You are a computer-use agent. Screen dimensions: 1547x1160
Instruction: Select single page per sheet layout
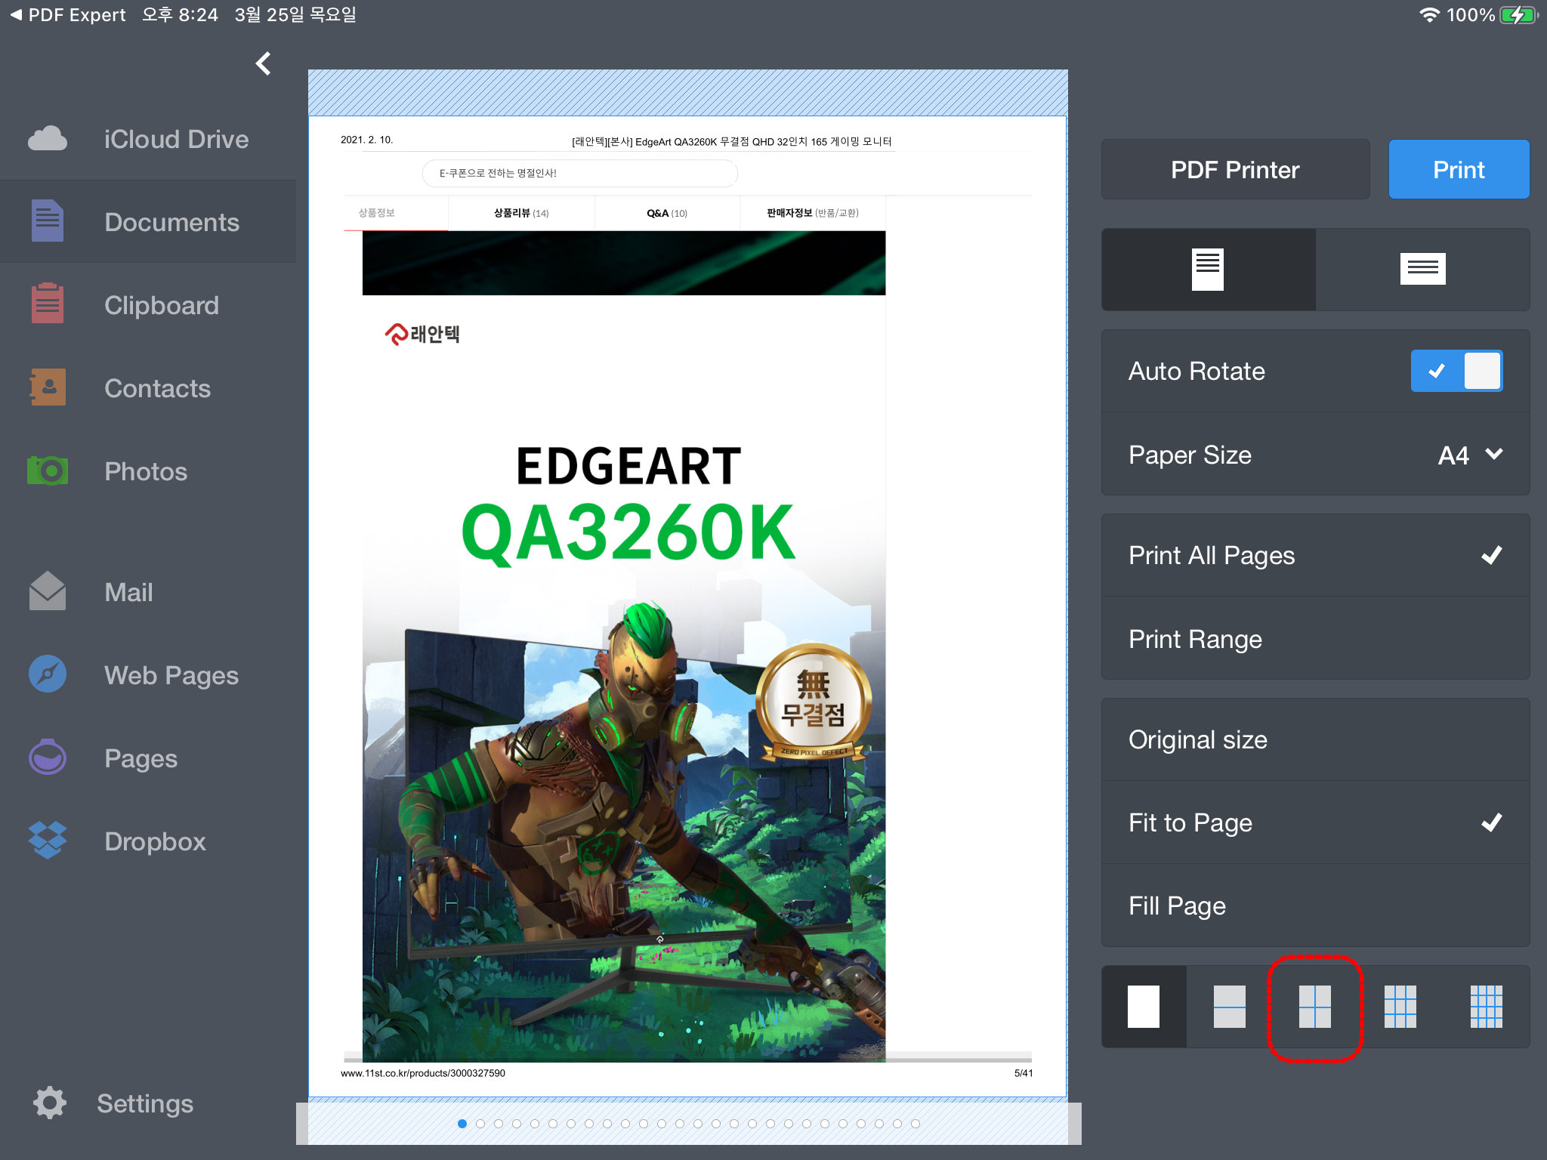[1144, 1007]
